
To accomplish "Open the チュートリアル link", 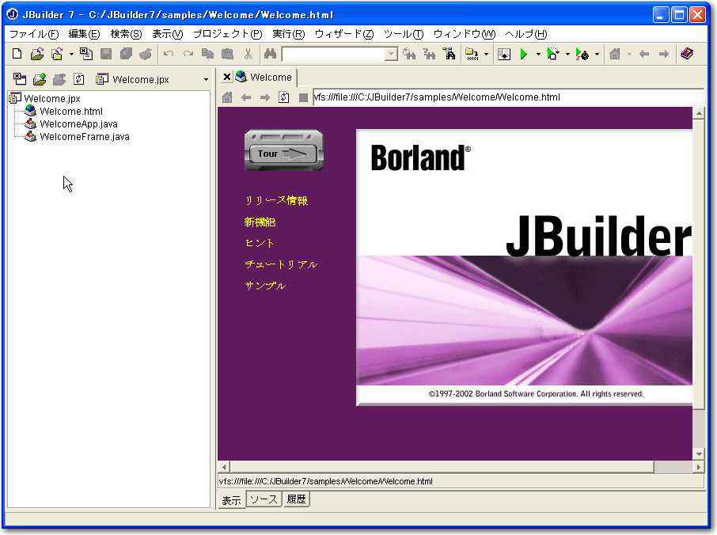I will coord(281,264).
